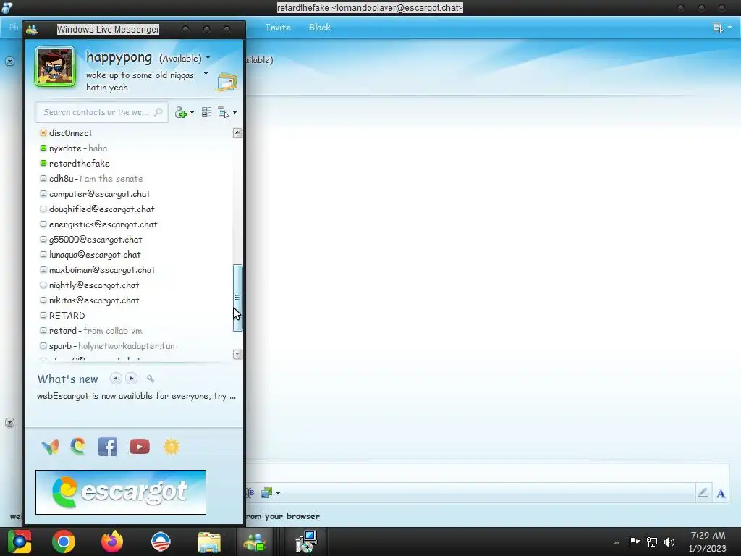This screenshot has width=741, height=556.
Task: Expand the personal message dropdown arrow
Action: pos(206,74)
